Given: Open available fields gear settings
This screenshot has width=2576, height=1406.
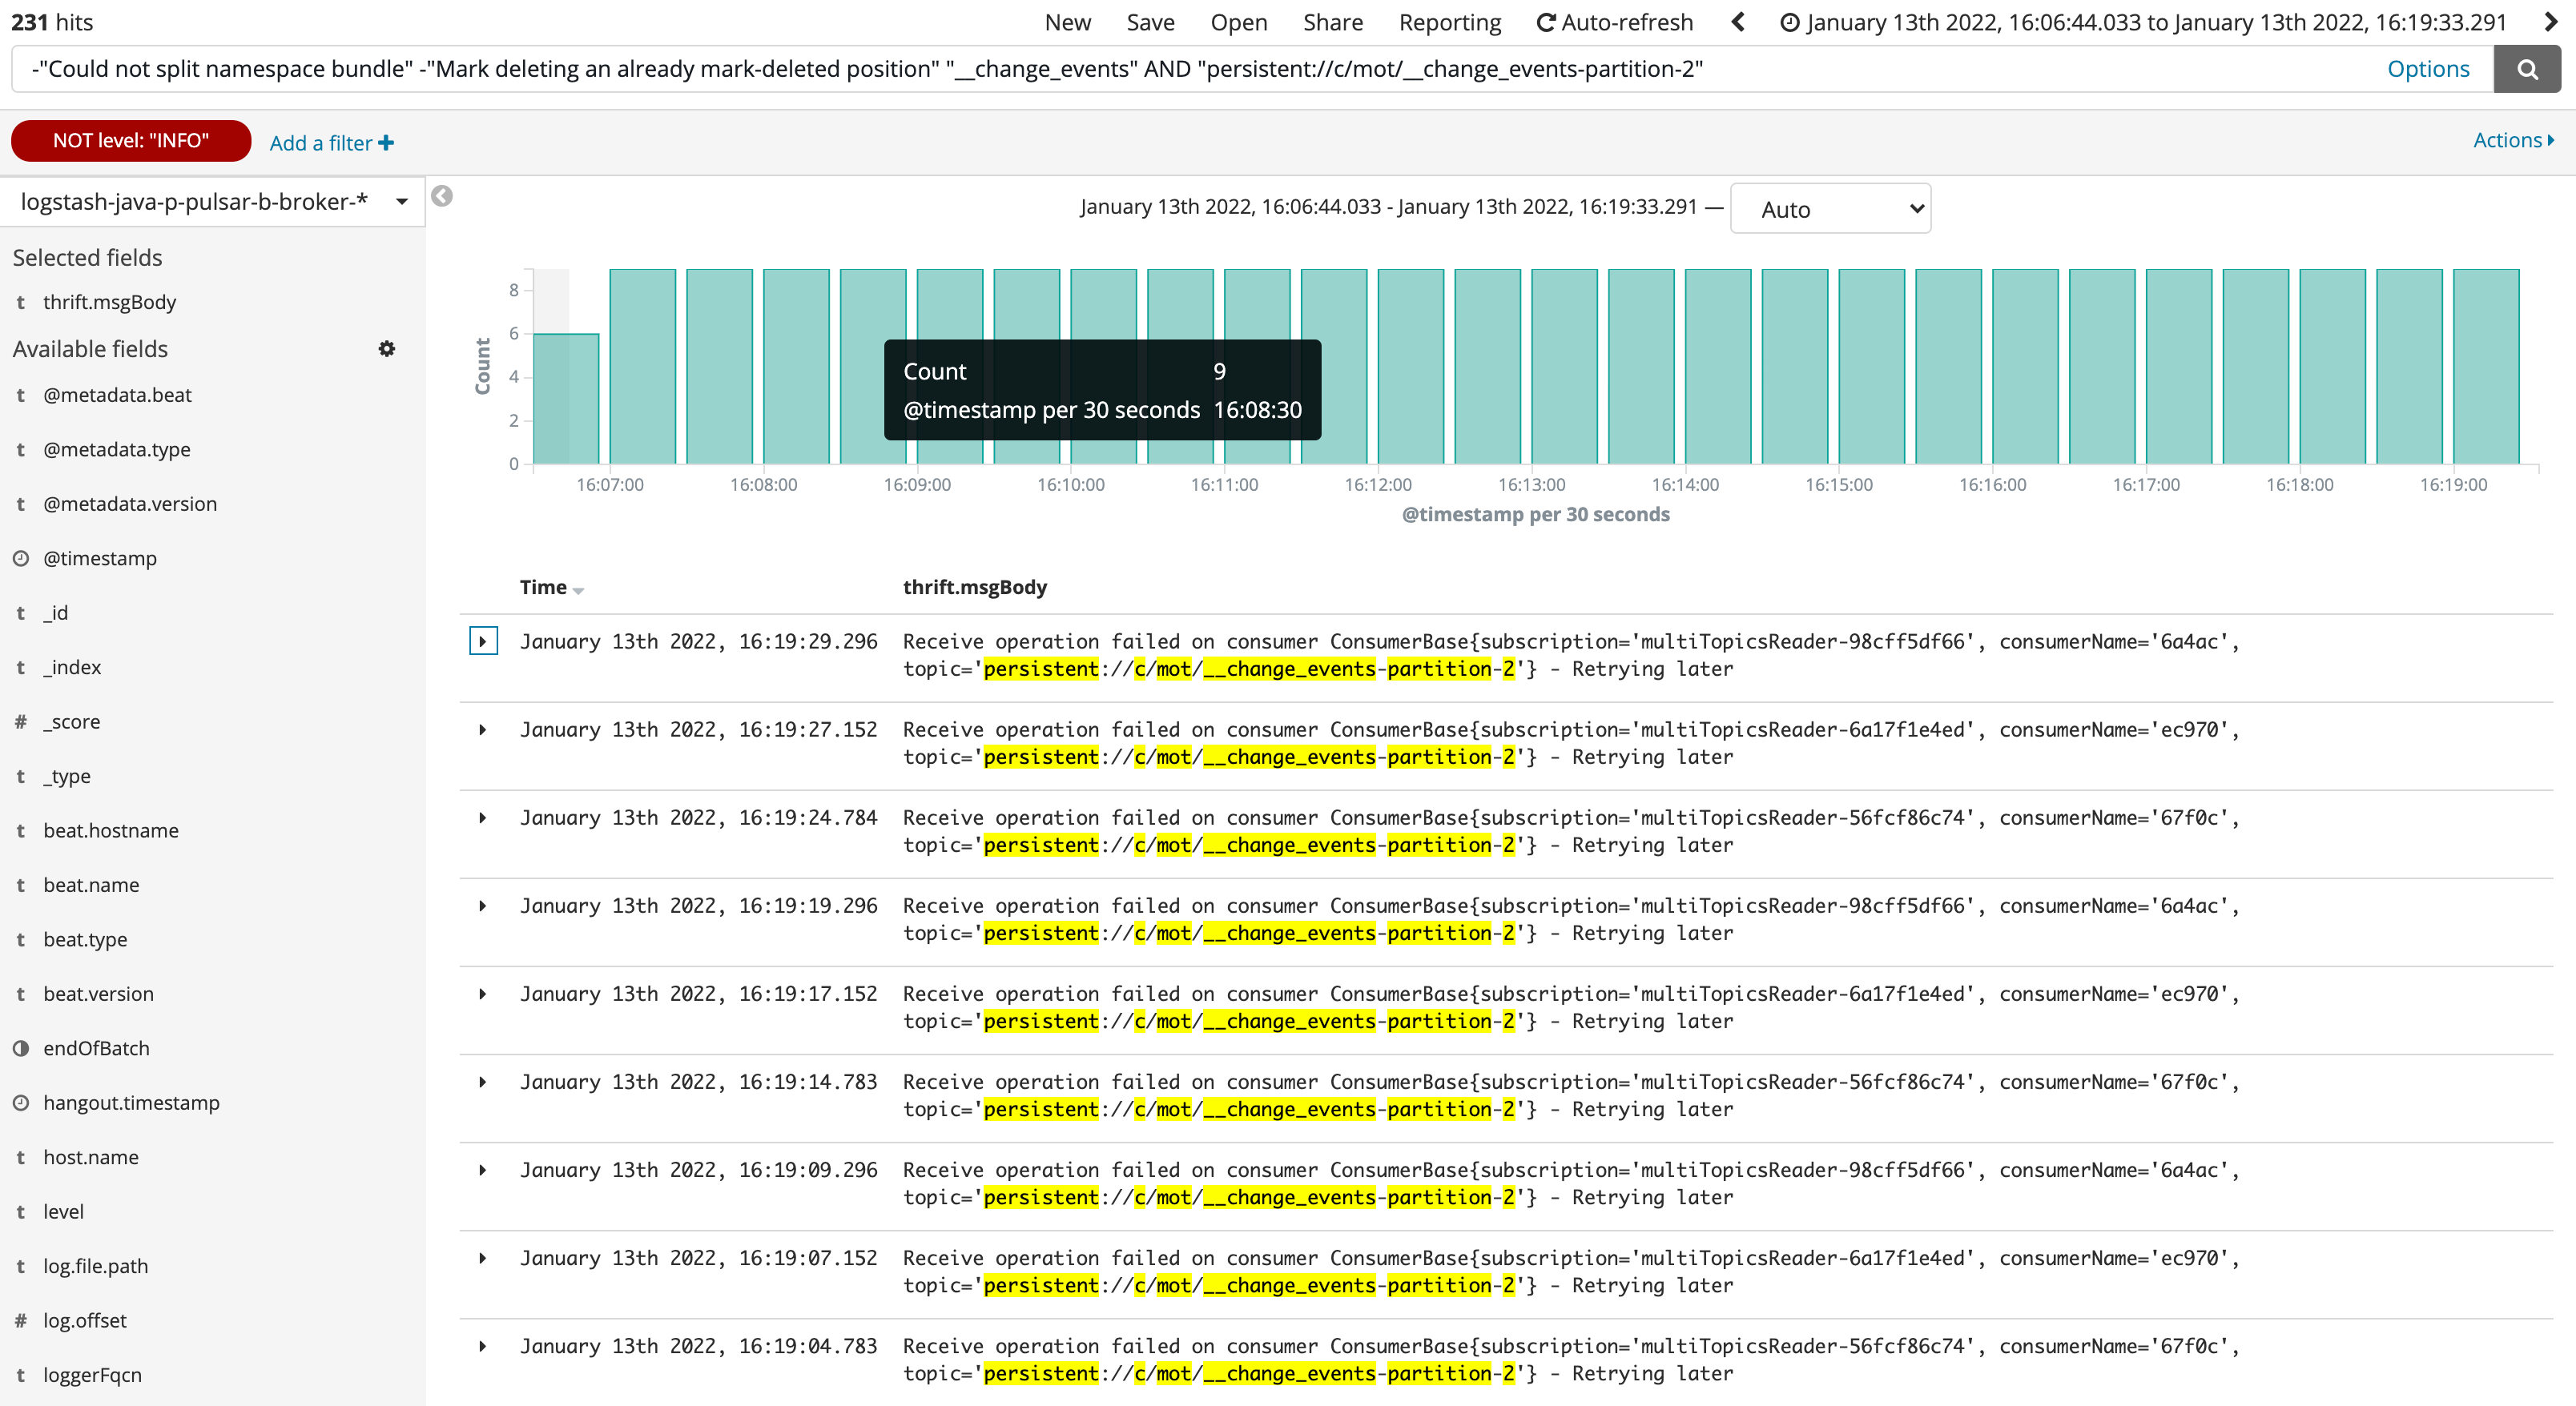Looking at the screenshot, I should click(x=386, y=349).
